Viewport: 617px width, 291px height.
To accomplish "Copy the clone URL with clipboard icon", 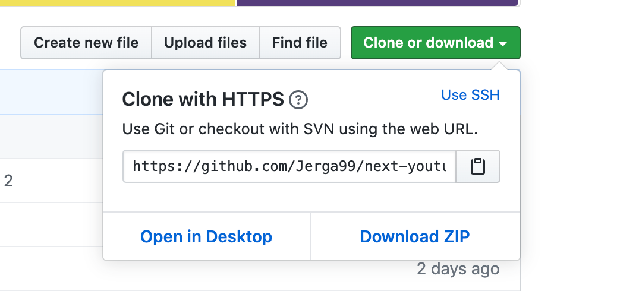I will (477, 167).
